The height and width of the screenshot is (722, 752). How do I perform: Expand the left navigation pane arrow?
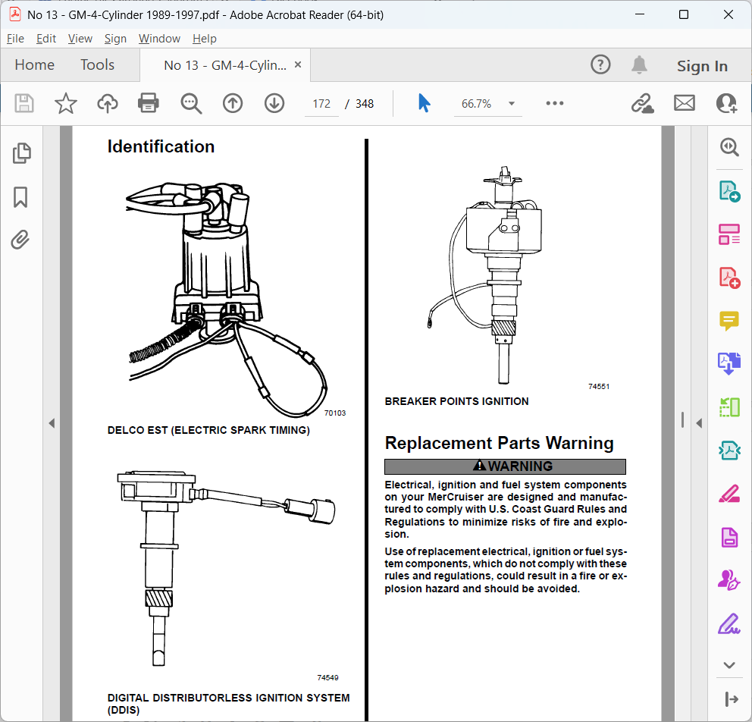point(52,423)
